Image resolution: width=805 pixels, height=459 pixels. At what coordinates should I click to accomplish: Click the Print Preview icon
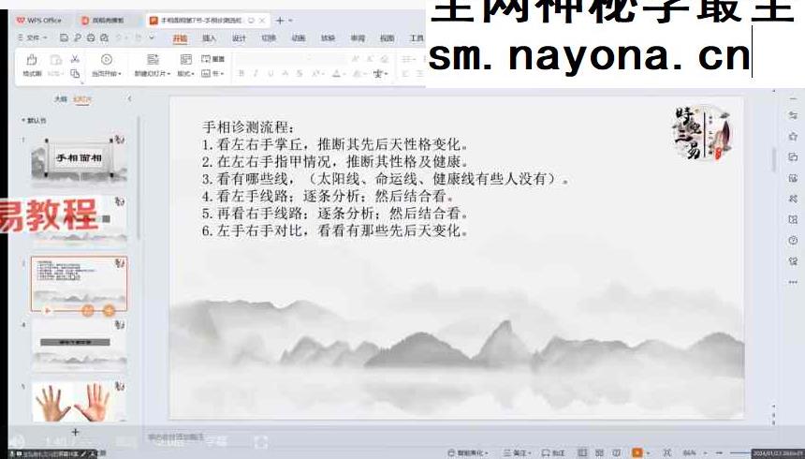[x=104, y=37]
